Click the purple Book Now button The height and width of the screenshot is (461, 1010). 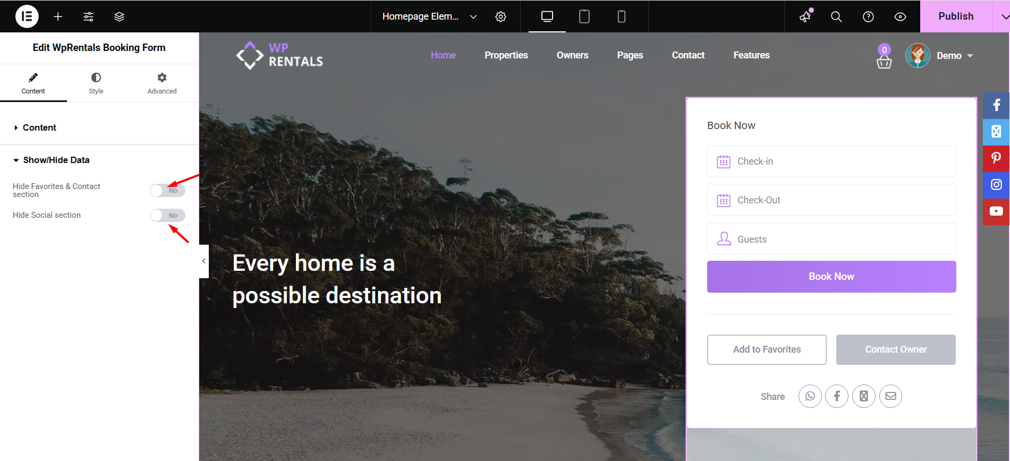pos(831,277)
